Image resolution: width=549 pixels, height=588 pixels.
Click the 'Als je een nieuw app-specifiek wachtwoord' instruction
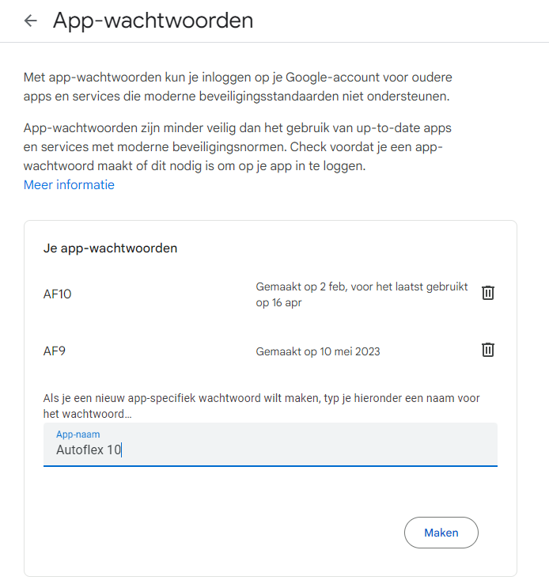tap(261, 398)
